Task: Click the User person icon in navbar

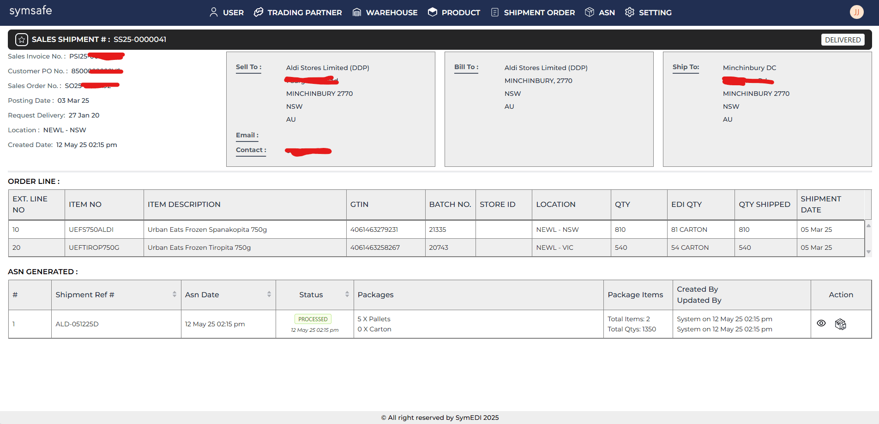Action: [x=213, y=12]
